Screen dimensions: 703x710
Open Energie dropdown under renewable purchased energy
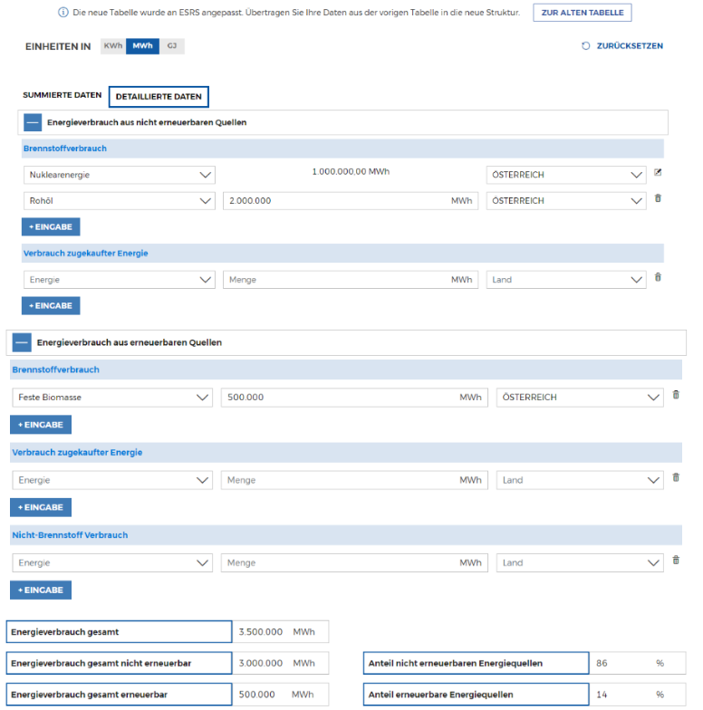(x=112, y=480)
